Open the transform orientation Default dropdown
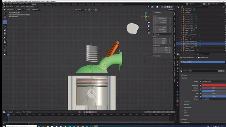This screenshot has width=226, height=127. click(x=20, y=10)
